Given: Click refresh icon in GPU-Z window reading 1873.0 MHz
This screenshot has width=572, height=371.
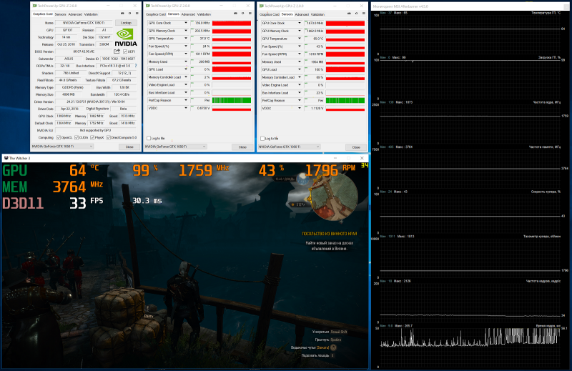Looking at the screenshot, I should click(x=356, y=13).
